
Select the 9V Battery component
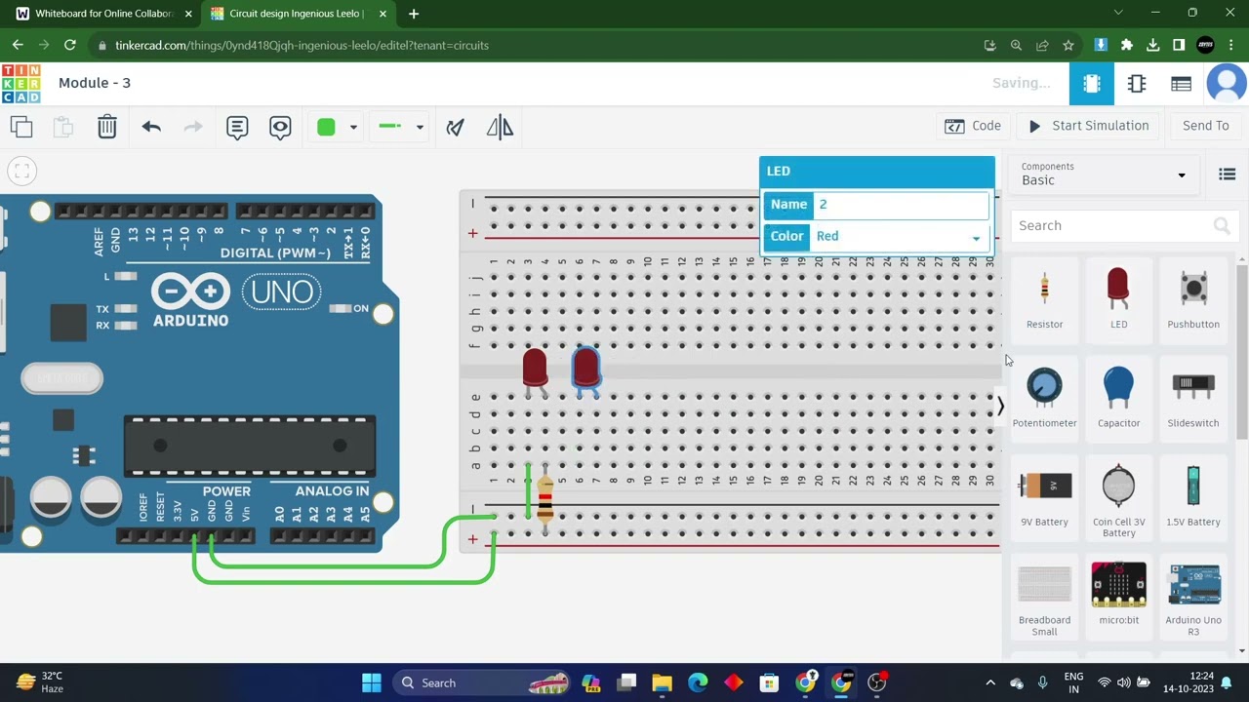[x=1044, y=497]
